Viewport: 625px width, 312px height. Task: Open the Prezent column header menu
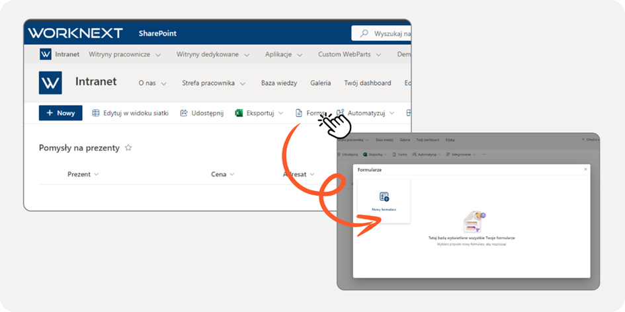96,175
